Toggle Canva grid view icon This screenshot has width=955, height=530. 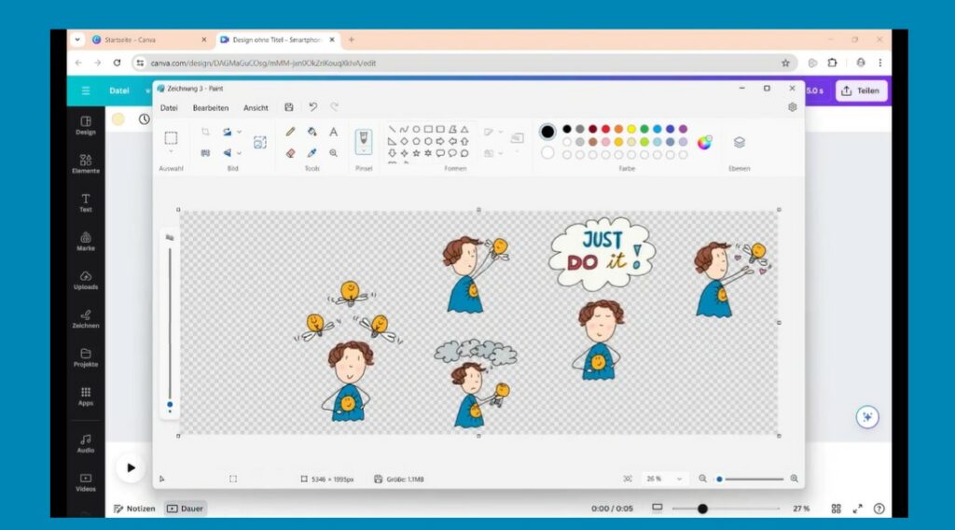[x=836, y=509]
